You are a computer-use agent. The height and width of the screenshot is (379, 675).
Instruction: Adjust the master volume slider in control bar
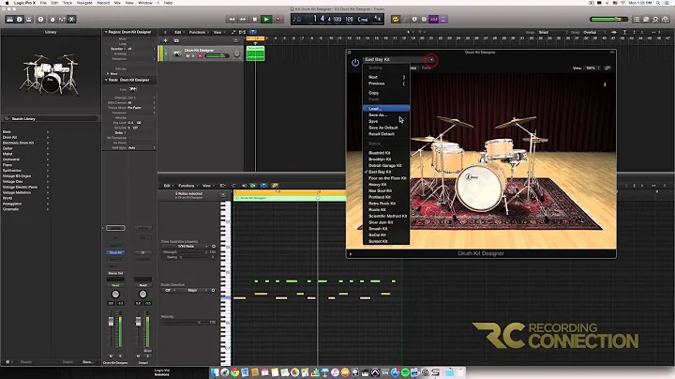point(609,20)
